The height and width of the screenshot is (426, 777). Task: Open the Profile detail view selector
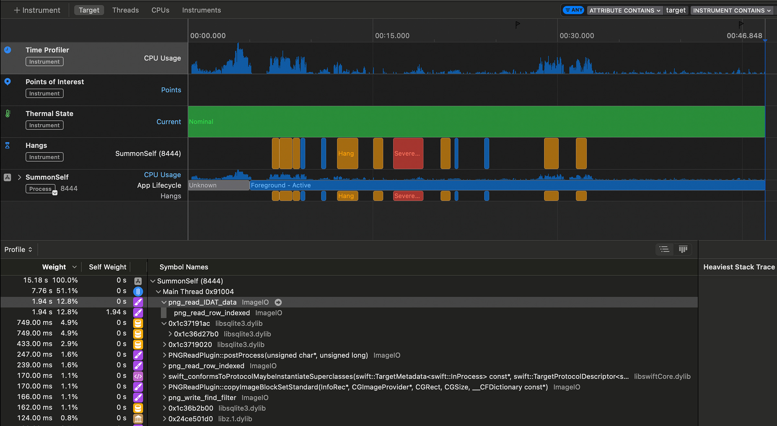click(x=18, y=249)
